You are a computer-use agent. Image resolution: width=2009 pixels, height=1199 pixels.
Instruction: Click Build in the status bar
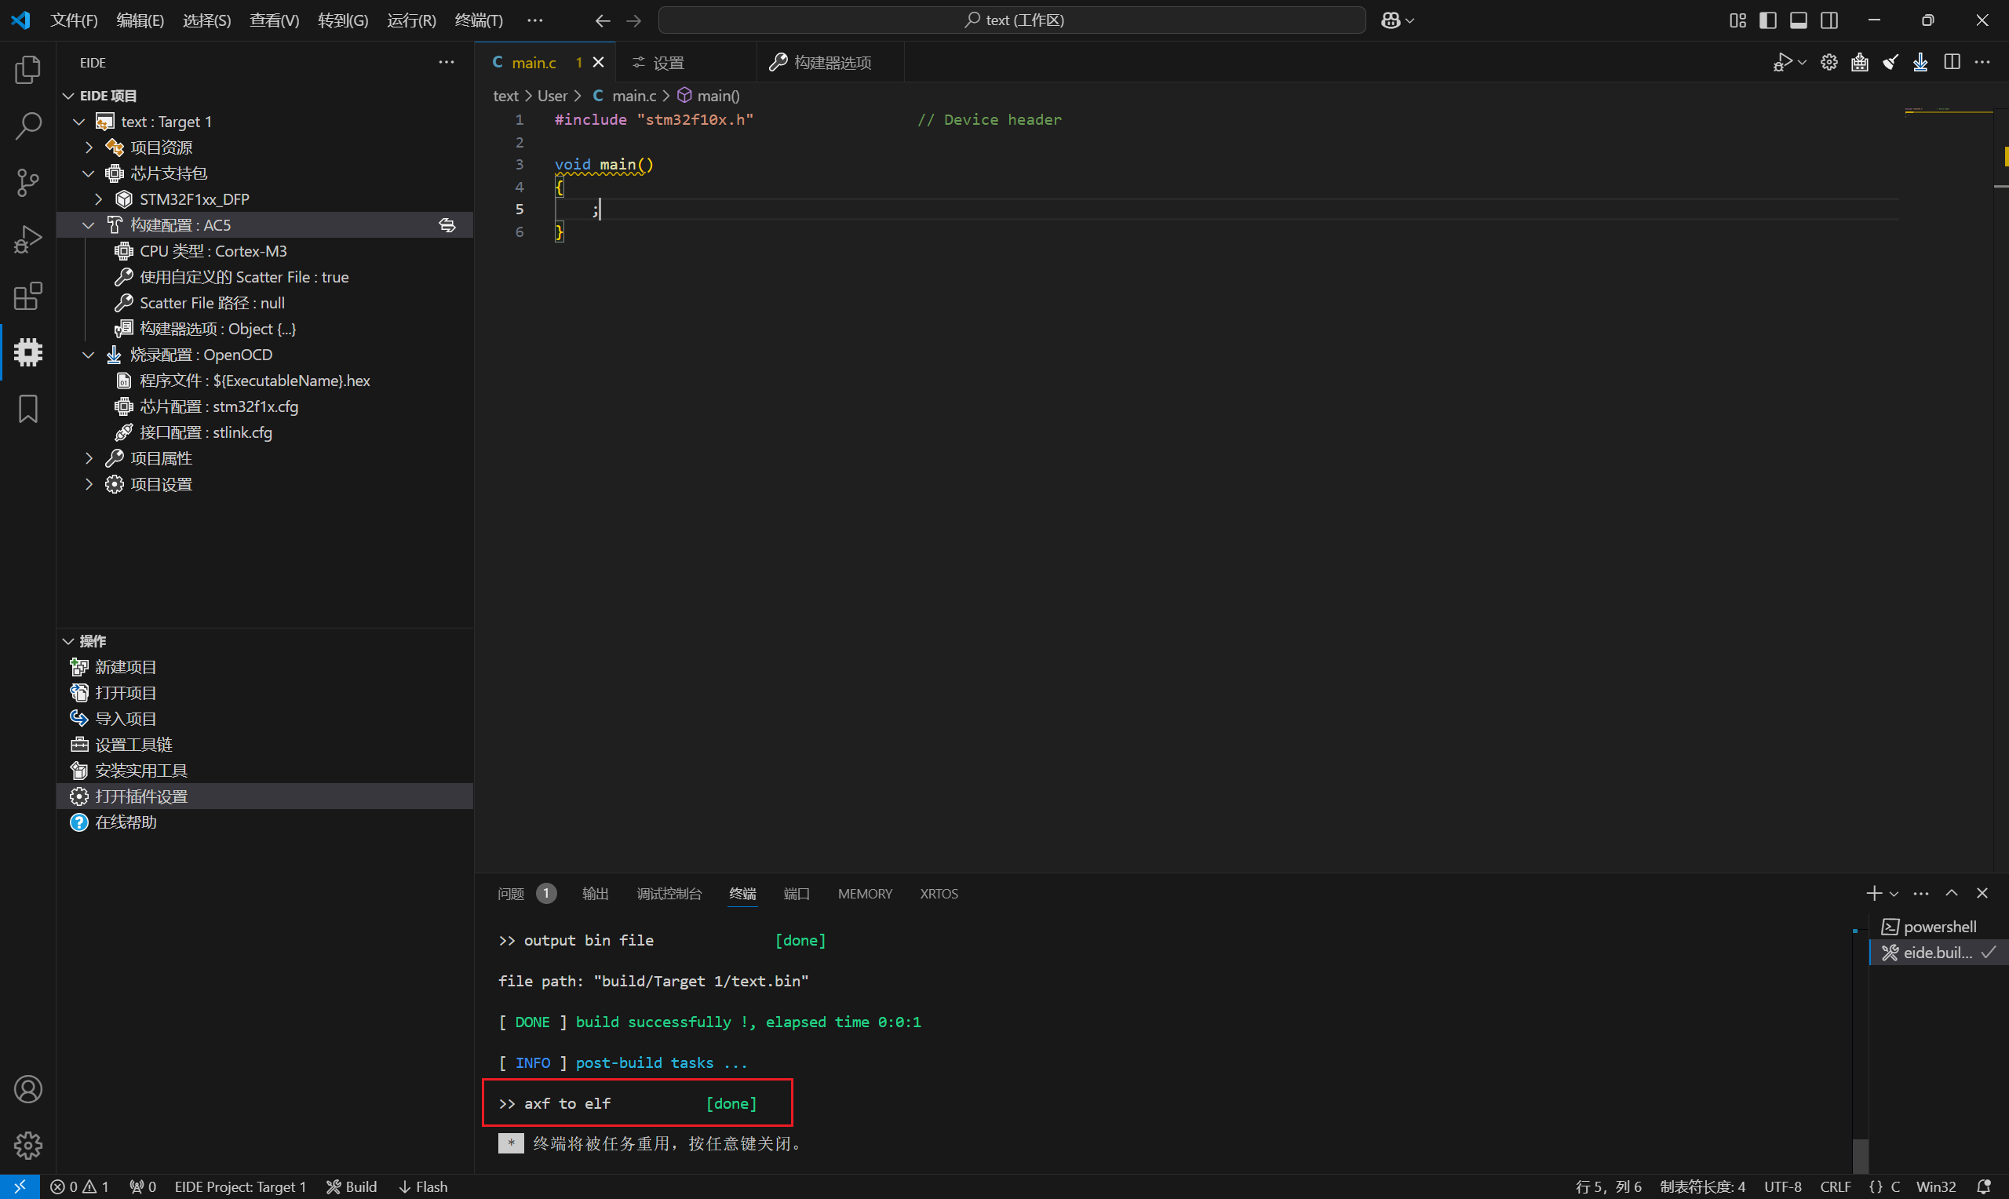tap(352, 1187)
